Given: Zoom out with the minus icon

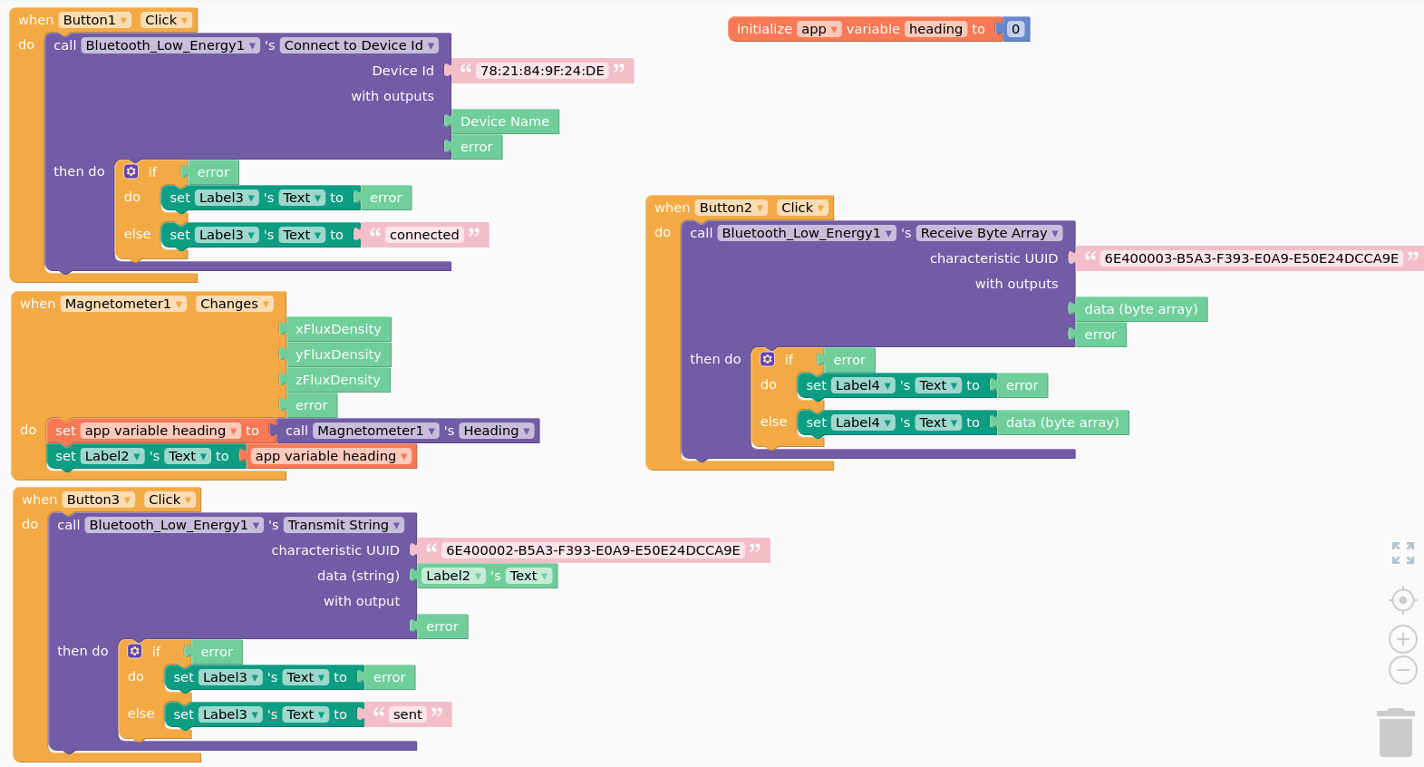Looking at the screenshot, I should click(x=1403, y=671).
